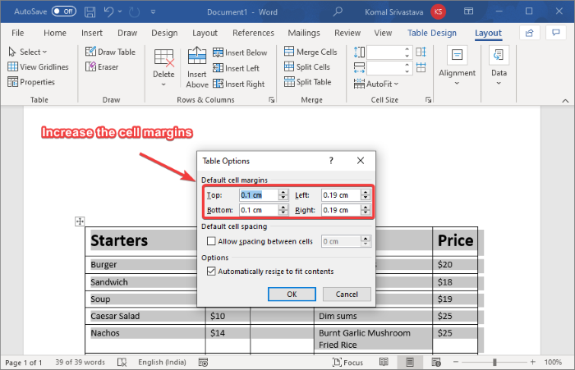Uncheck Automatically resize to fit contents
The width and height of the screenshot is (575, 370).
tap(211, 271)
